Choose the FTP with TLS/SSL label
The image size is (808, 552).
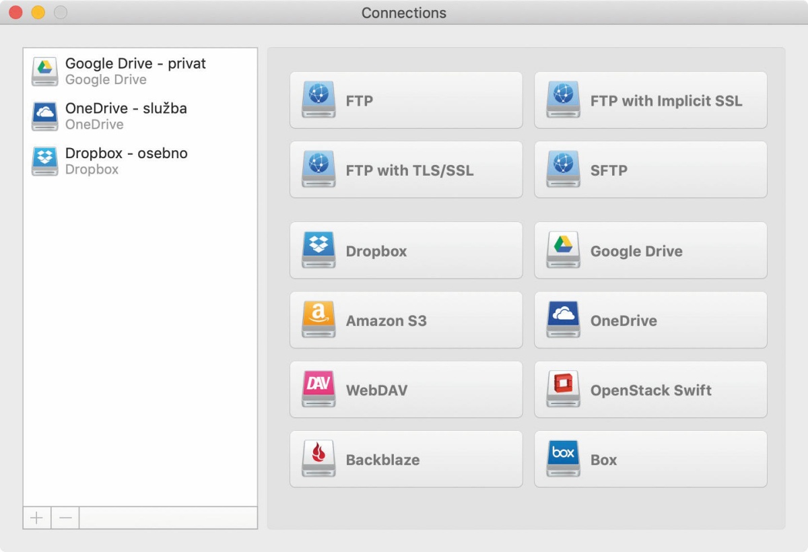[x=409, y=170]
